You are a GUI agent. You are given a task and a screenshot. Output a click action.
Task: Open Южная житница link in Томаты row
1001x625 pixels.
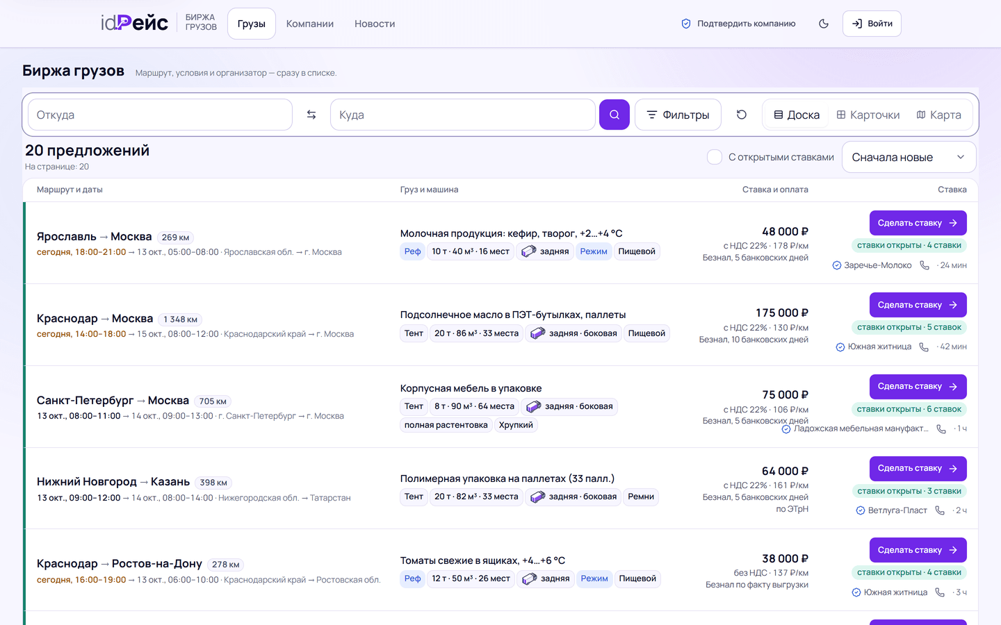(x=895, y=592)
